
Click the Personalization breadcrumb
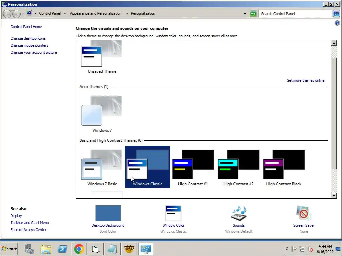click(143, 13)
